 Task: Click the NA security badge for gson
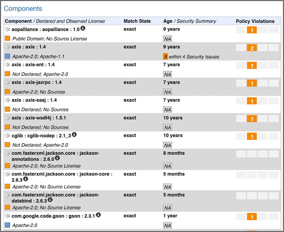coord(167,225)
